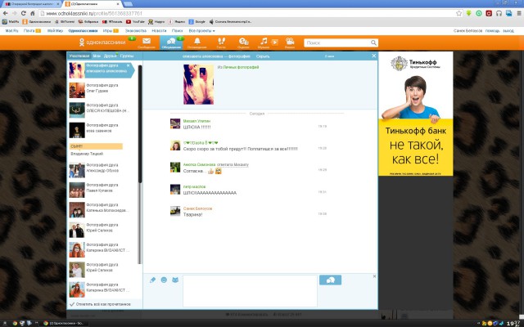Click the помощь link at top right
The image size is (524, 327).
pos(492,31)
